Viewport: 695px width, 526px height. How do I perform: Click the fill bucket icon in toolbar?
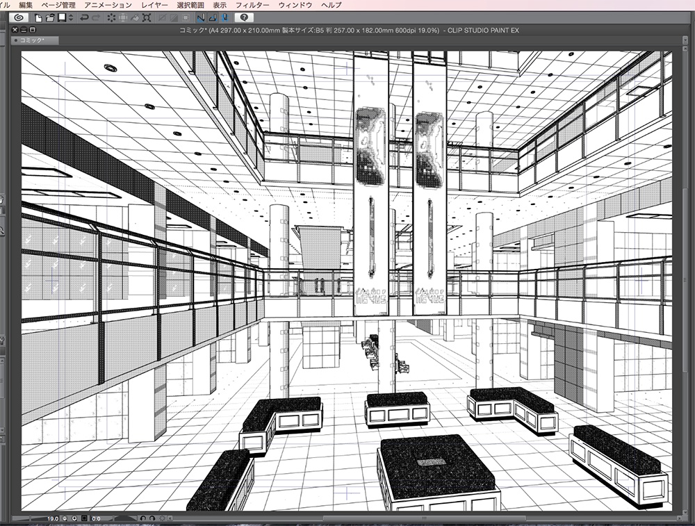click(x=135, y=18)
